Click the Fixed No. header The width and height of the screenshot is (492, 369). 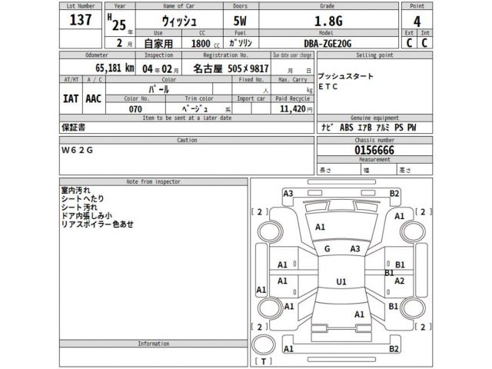tap(251, 80)
